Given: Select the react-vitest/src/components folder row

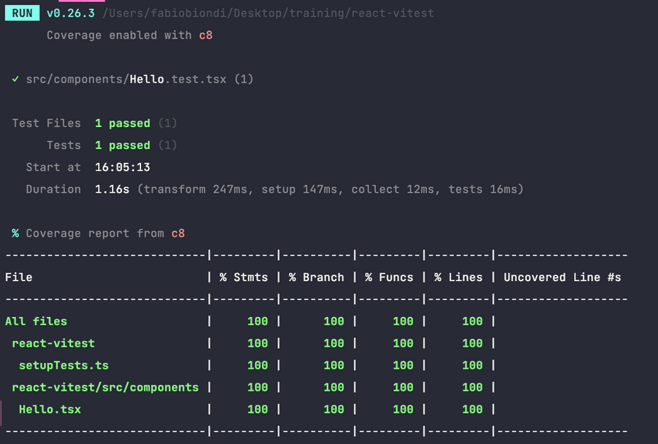Looking at the screenshot, I should click(105, 387).
